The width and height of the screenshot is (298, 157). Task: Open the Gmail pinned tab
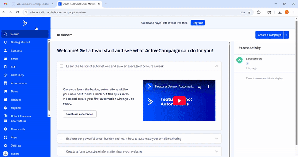pyautogui.click(x=6, y=4)
